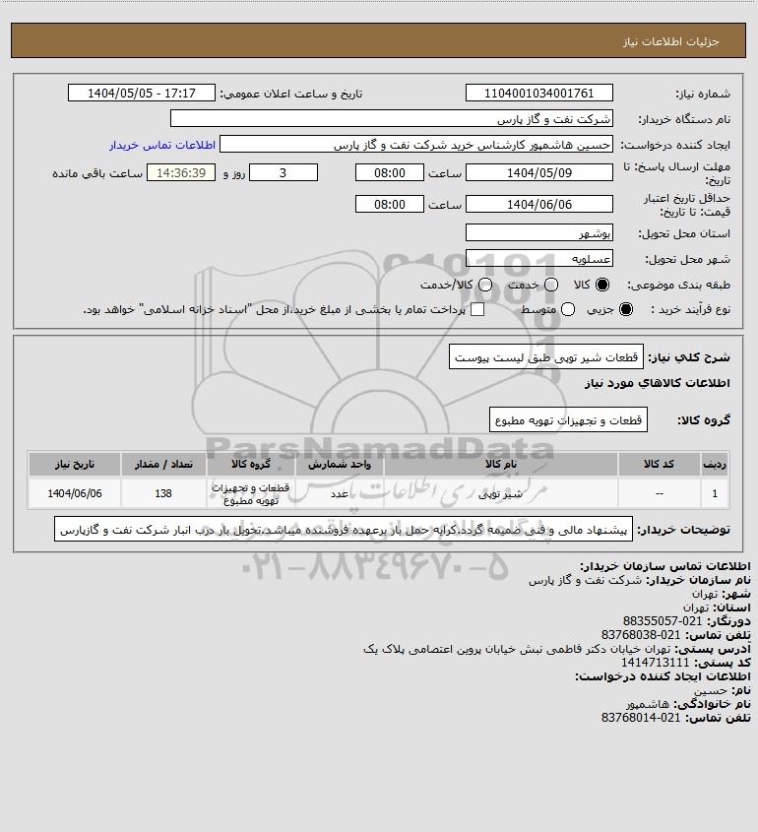Image resolution: width=758 pixels, height=832 pixels.
Task: Click the unit cell عدد
Action: (340, 493)
